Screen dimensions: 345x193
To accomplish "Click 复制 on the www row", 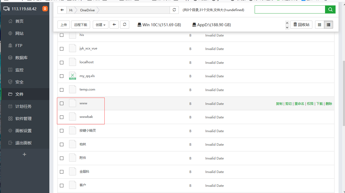I will [279, 104].
